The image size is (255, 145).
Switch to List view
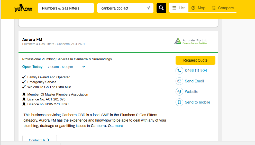(x=179, y=8)
